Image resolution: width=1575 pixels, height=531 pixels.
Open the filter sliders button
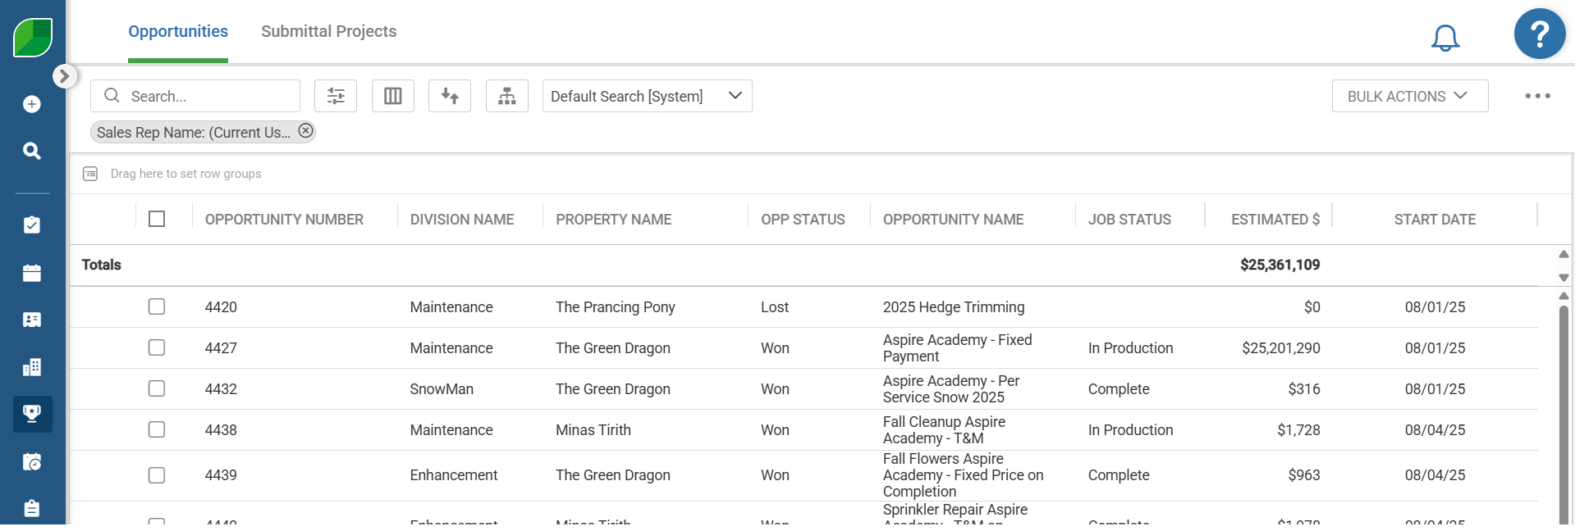pos(336,96)
